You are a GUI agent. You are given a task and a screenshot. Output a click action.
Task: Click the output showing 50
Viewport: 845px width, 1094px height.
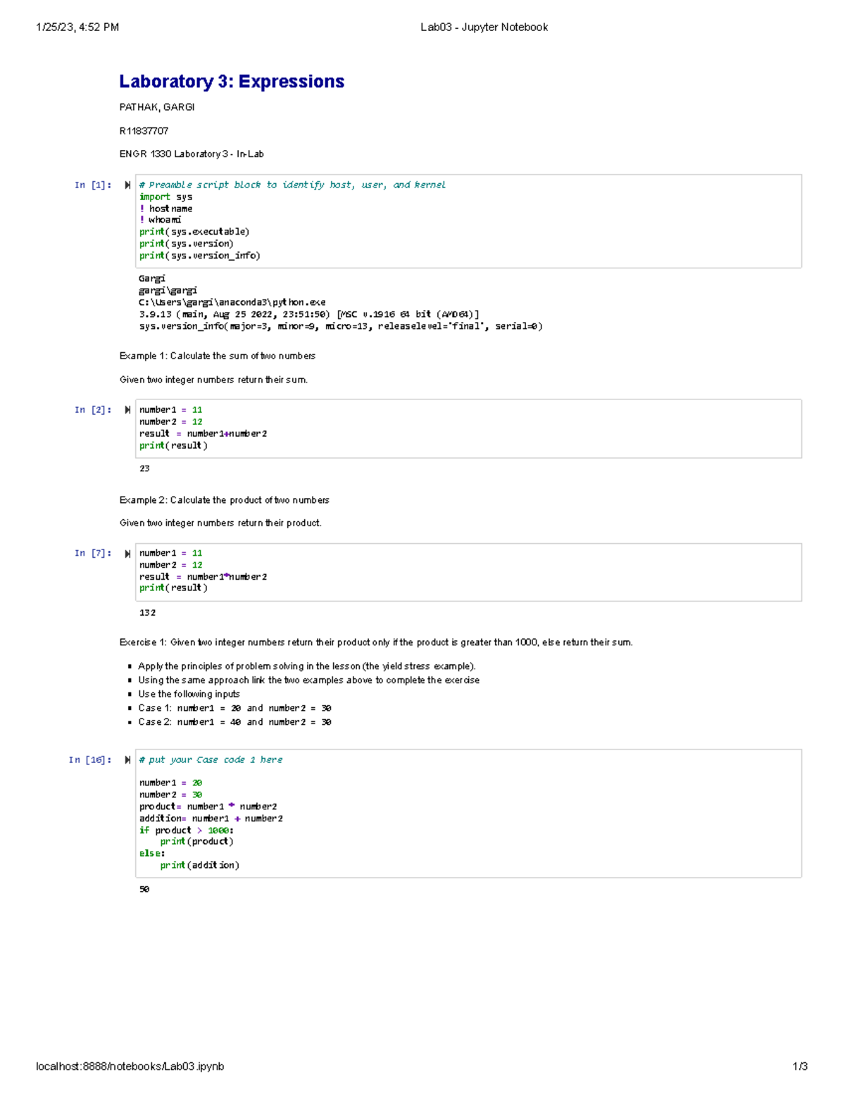click(144, 890)
